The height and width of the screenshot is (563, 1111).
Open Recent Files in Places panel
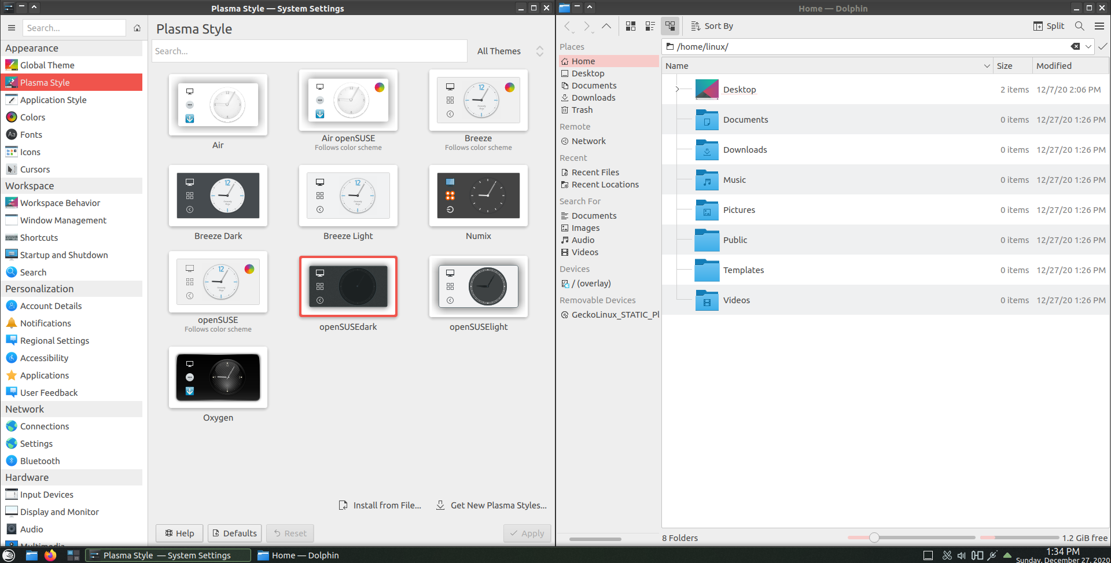coord(609,172)
